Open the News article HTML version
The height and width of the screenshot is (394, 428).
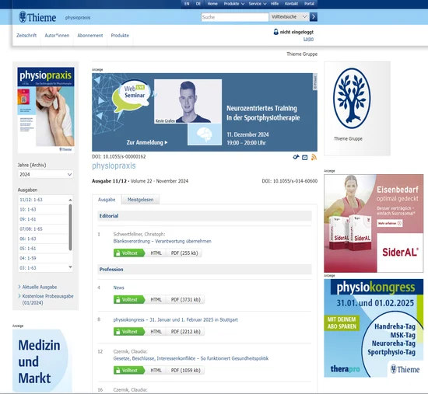[156, 300]
